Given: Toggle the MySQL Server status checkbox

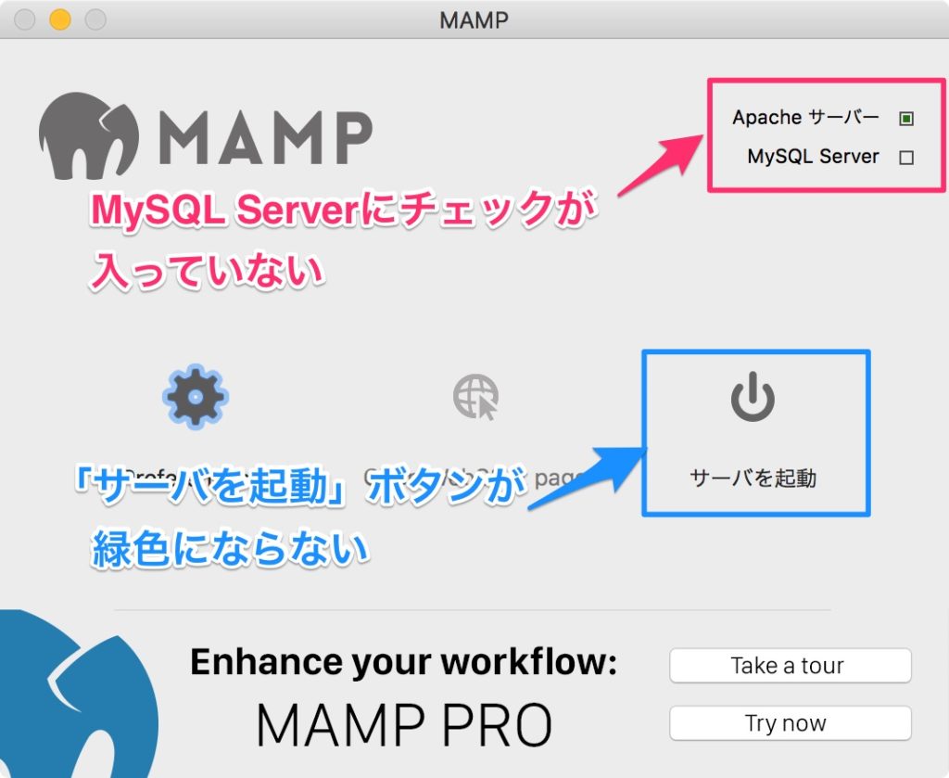Looking at the screenshot, I should pyautogui.click(x=906, y=158).
